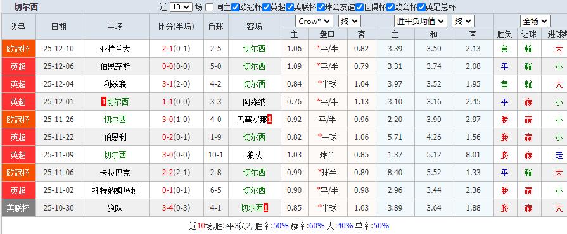567x234 pixels.
Task: Click the 利兹联 home team link
Action: click(x=115, y=84)
